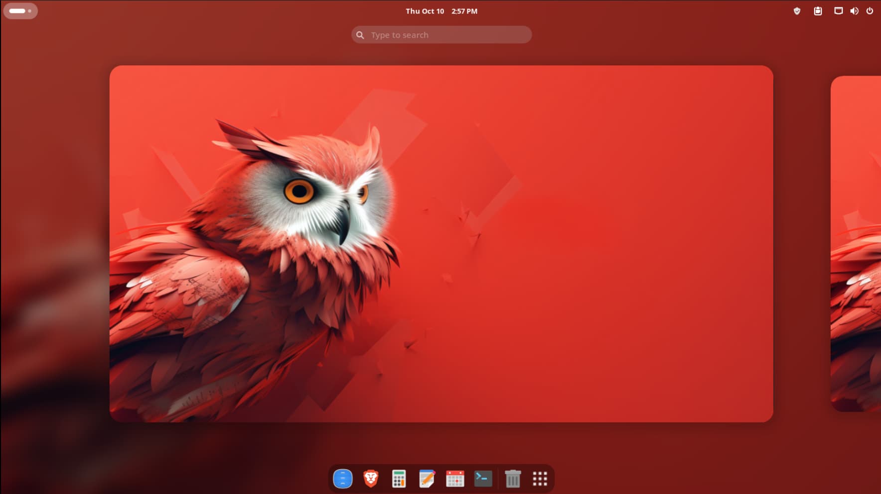Click the wired network status icon

839,11
